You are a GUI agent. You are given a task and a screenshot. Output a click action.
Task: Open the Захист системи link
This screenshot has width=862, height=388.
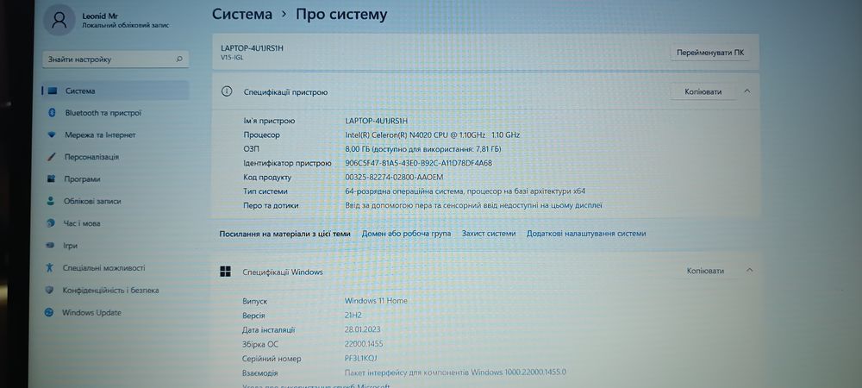pos(489,234)
